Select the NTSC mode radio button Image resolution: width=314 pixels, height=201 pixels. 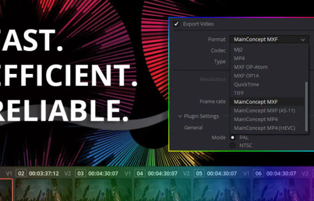[233, 145]
